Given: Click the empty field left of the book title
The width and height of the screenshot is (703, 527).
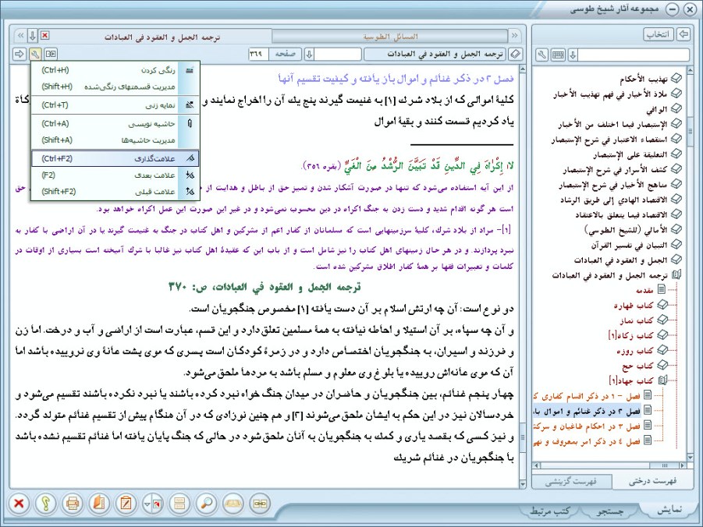Looking at the screenshot, I should (338, 55).
